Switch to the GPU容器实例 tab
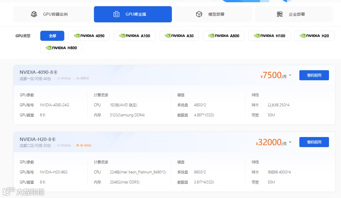The width and height of the screenshot is (341, 198). 52,14
